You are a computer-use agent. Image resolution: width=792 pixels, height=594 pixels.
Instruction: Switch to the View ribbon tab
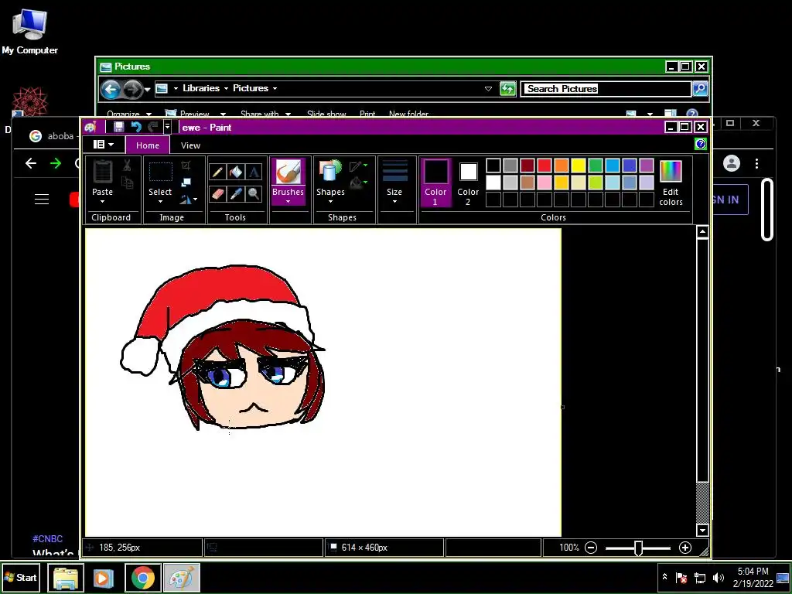coord(190,145)
